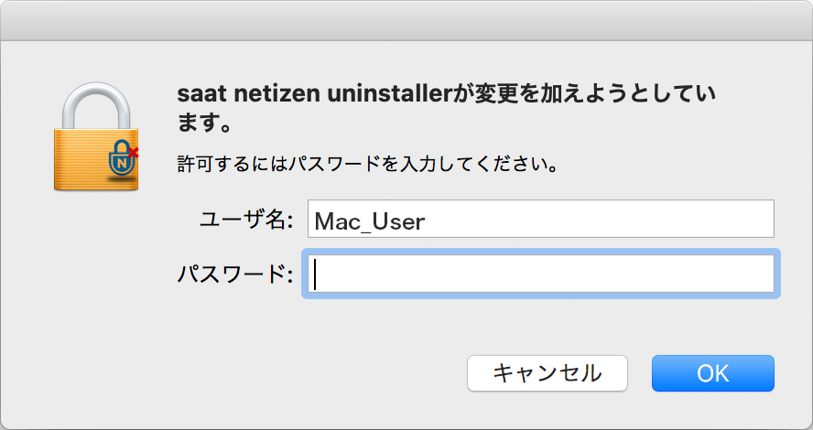Confirm with the blue OK button
813x430 pixels.
[x=713, y=373]
